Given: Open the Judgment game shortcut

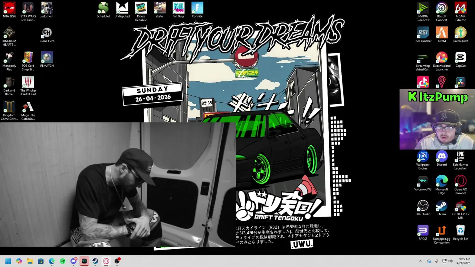Looking at the screenshot, I should 47,10.
